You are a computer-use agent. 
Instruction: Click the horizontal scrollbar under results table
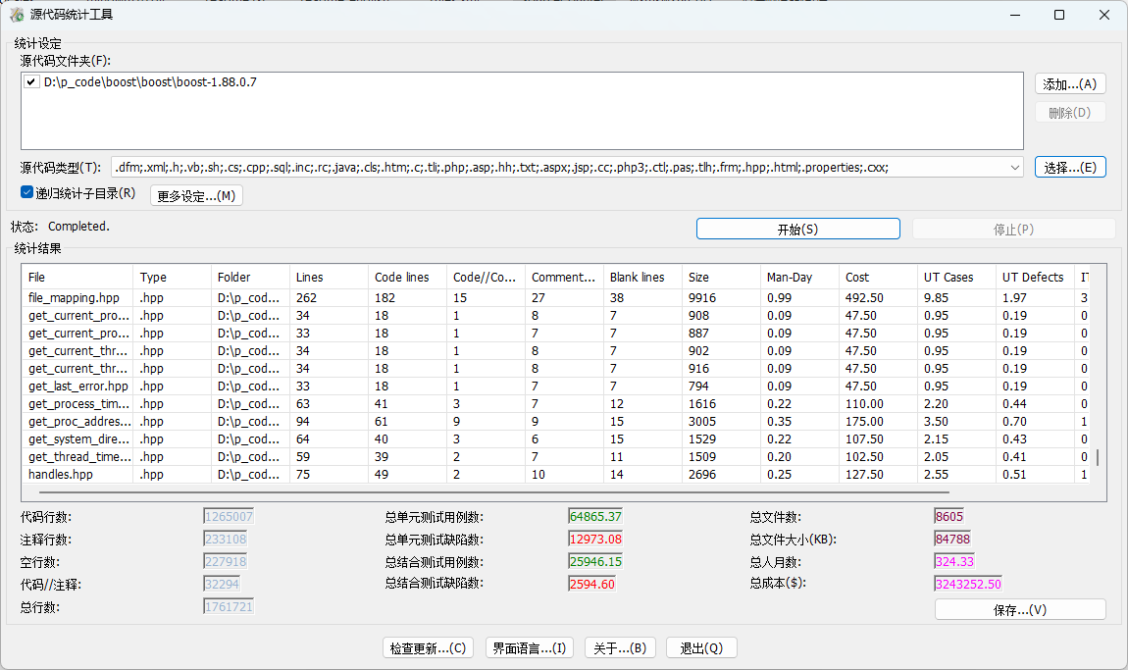tap(490, 491)
